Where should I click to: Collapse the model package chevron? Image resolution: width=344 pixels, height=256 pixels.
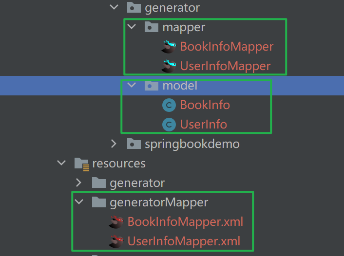tap(132, 85)
